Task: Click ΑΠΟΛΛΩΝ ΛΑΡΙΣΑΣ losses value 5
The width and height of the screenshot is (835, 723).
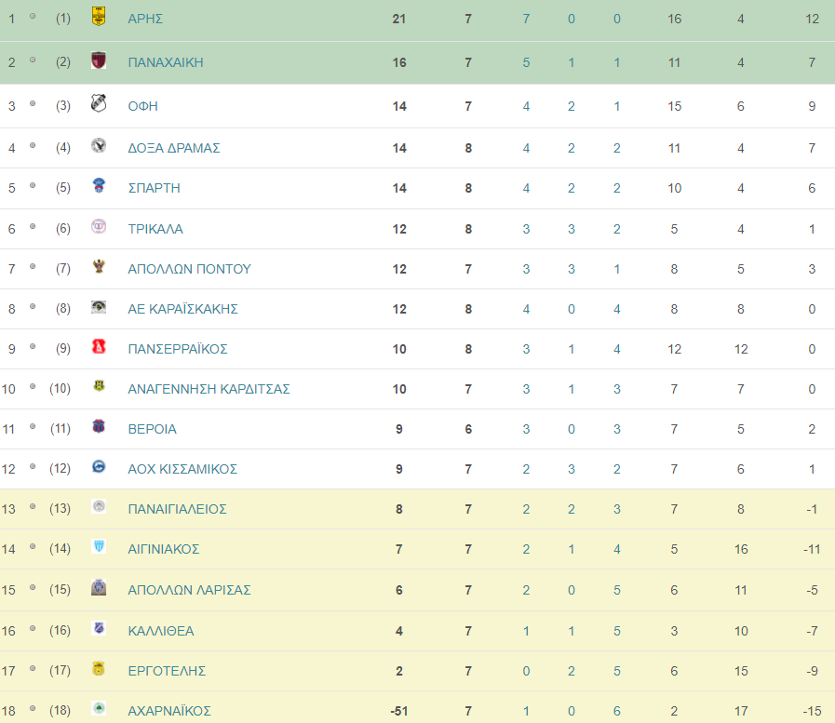Action: click(616, 590)
